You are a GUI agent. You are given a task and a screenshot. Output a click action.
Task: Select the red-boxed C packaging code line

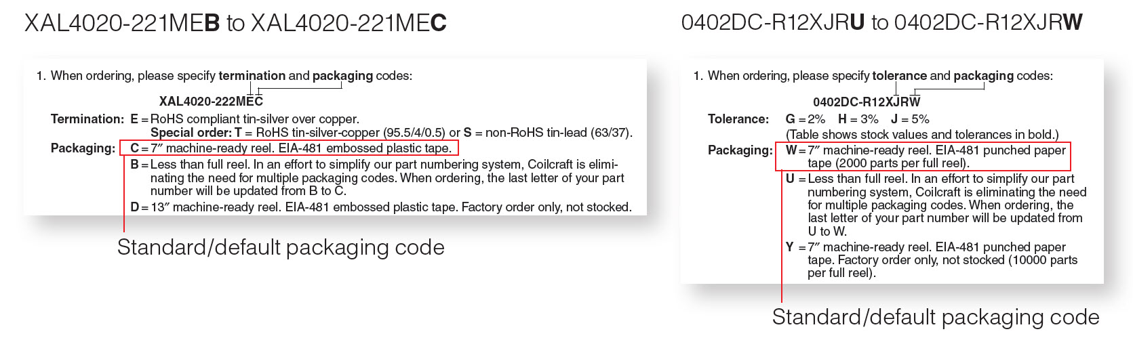point(290,148)
